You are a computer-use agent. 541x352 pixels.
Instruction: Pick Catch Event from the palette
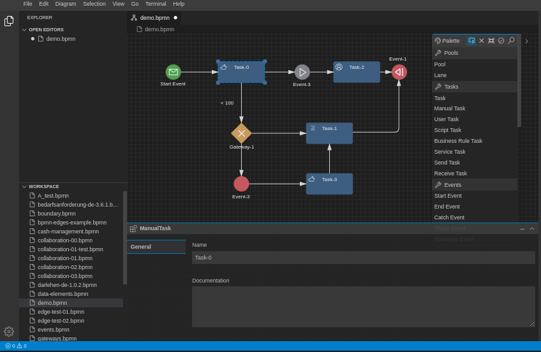click(475, 217)
